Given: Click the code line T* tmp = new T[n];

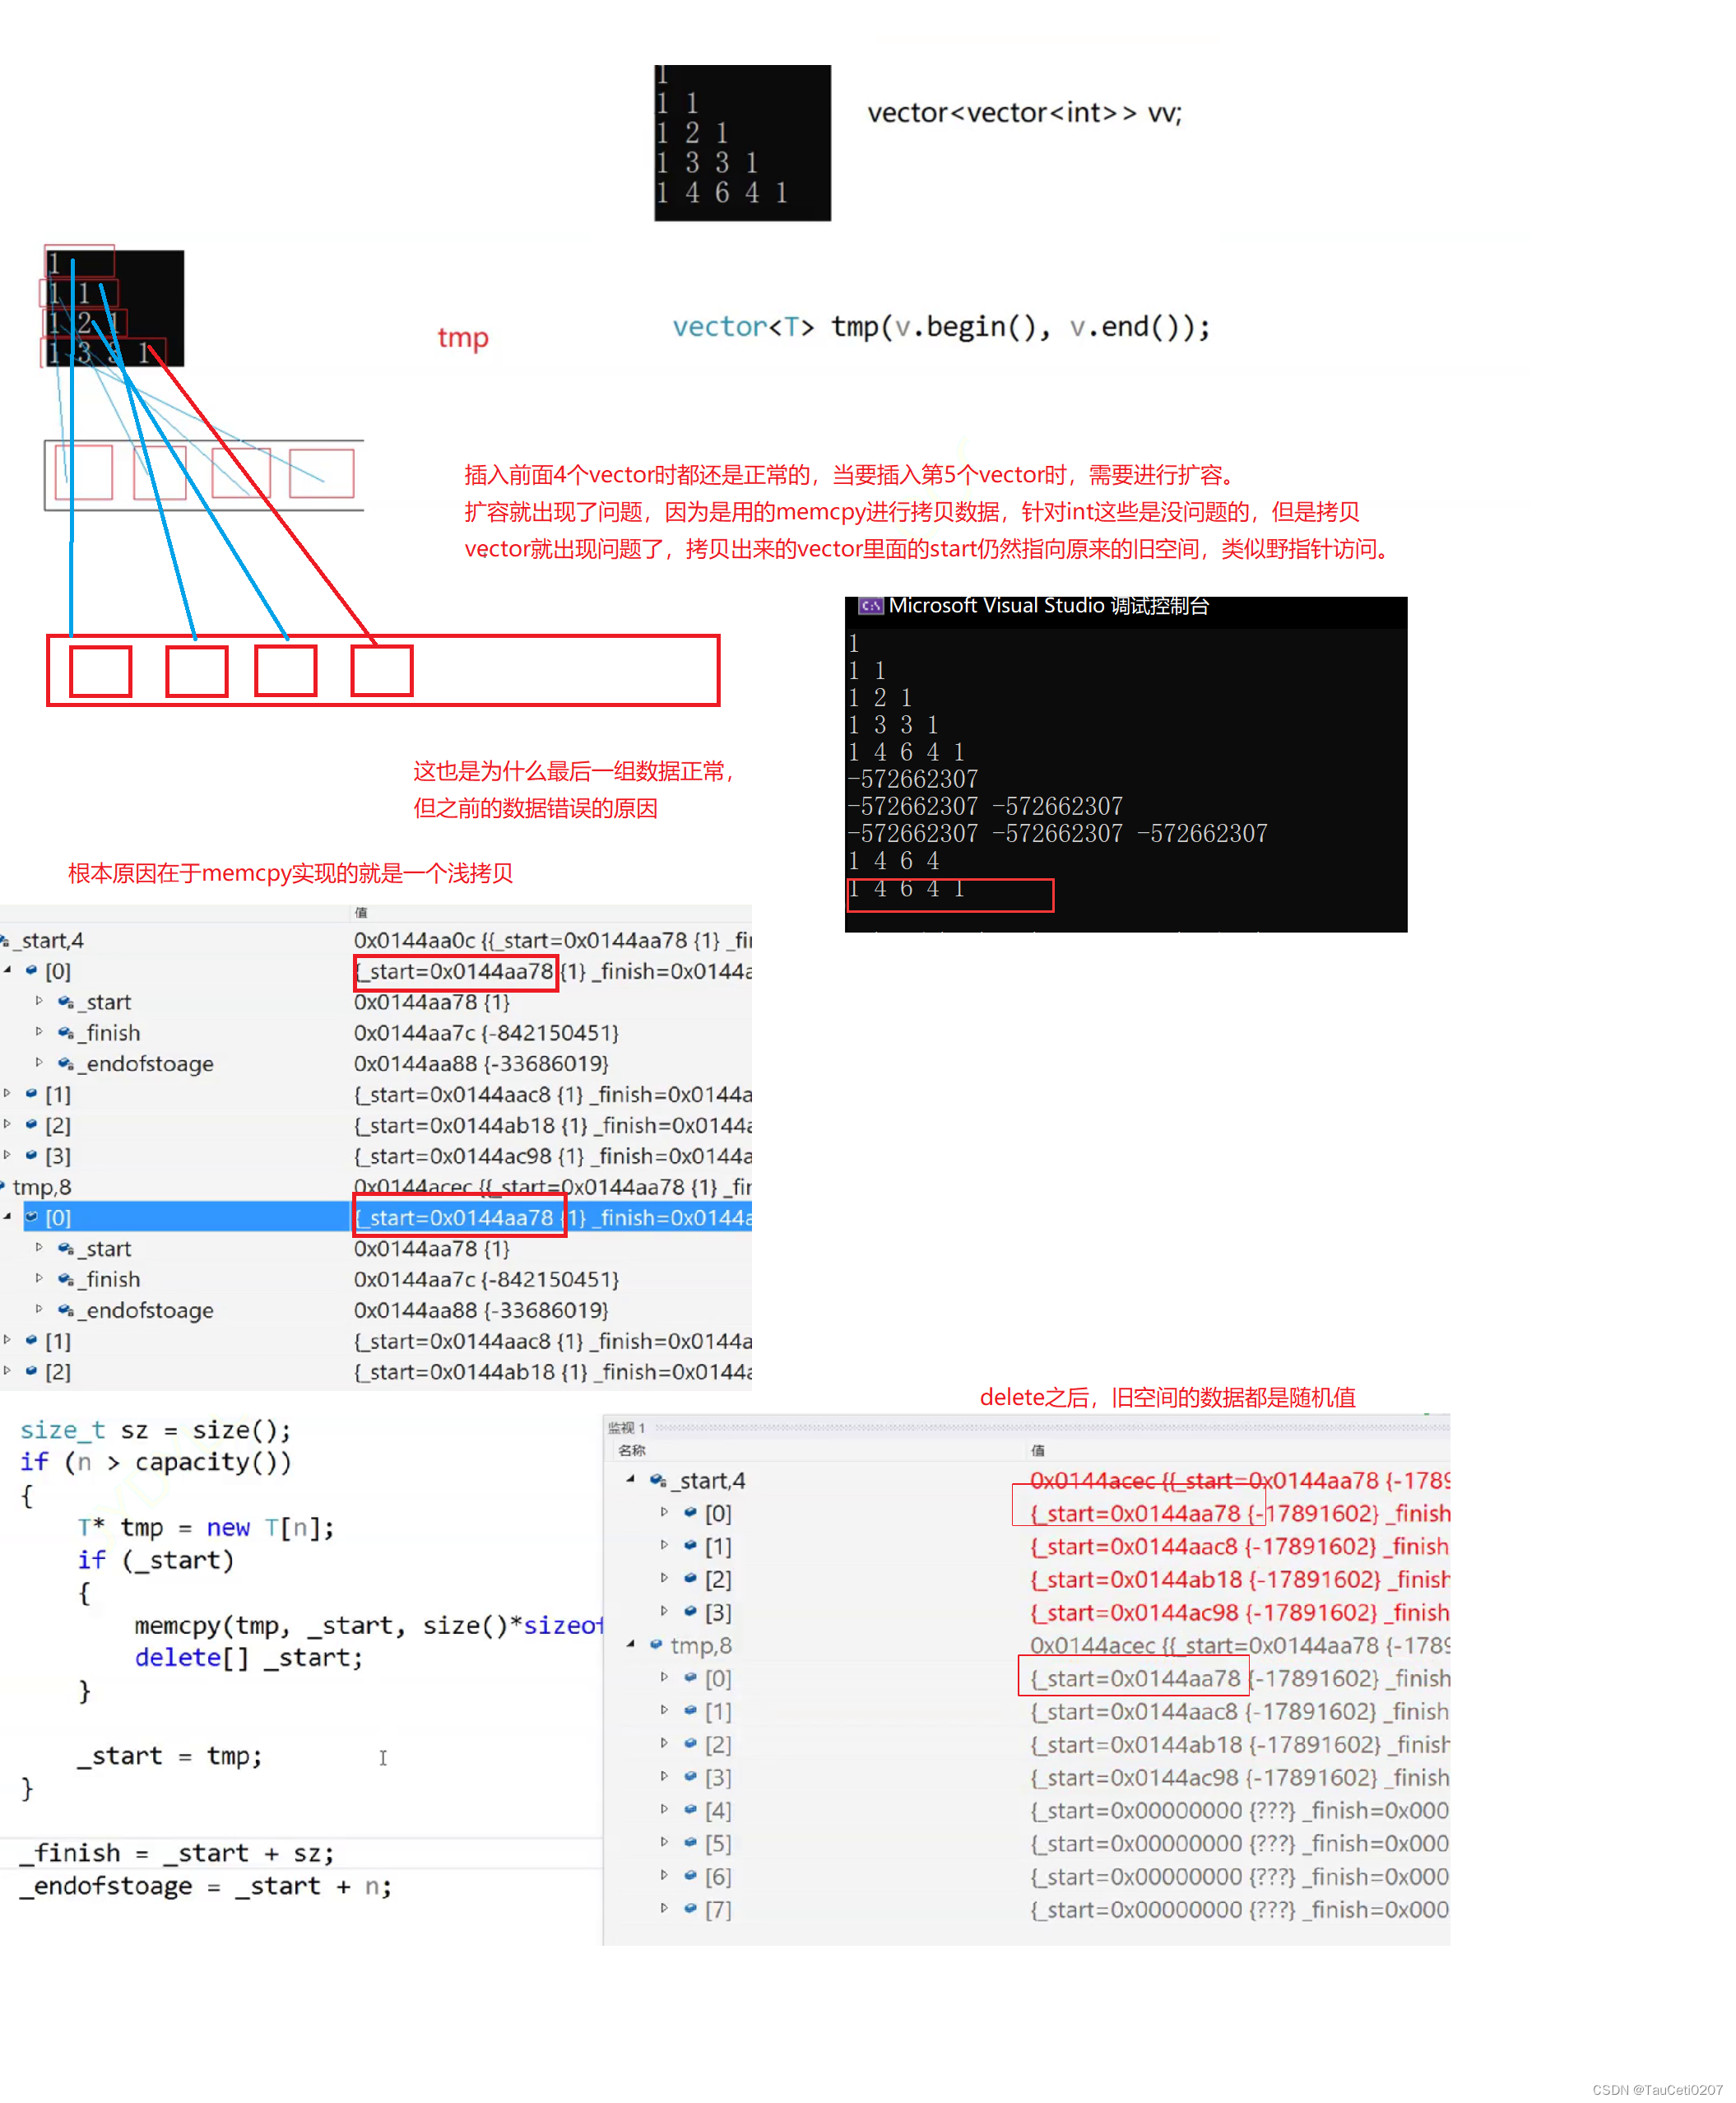Looking at the screenshot, I should [206, 1527].
